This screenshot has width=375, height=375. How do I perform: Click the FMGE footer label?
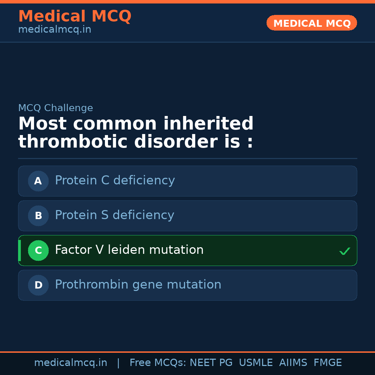[x=327, y=363]
